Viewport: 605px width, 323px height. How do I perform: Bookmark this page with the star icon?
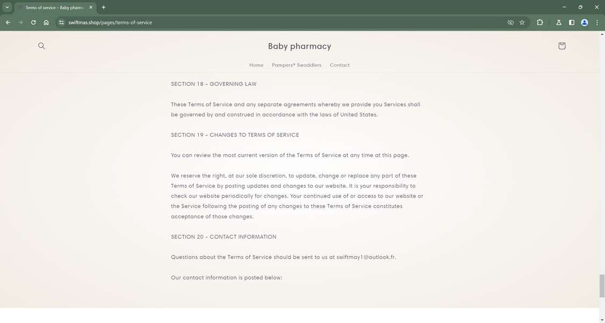pos(522,22)
